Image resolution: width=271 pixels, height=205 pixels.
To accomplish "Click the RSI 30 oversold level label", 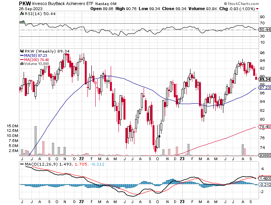I will click(x=262, y=36).
